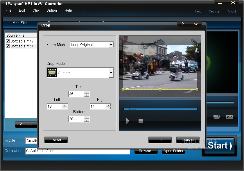This screenshot has width=244, height=171.
Task: Click top-right crop handle in preview
Action: point(197,45)
